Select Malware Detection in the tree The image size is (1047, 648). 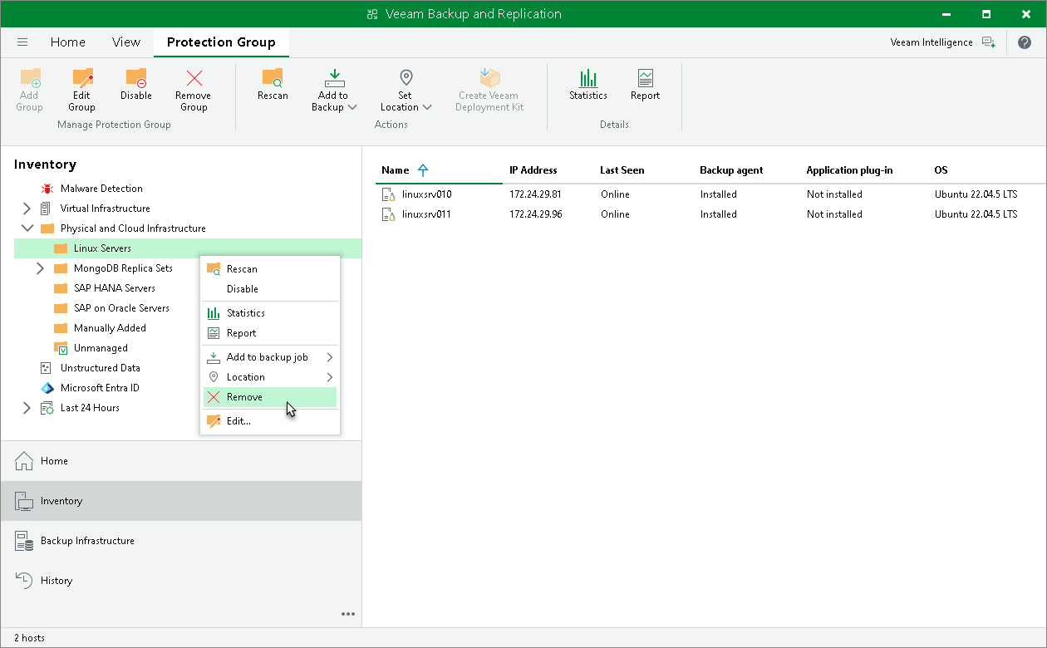click(x=101, y=189)
